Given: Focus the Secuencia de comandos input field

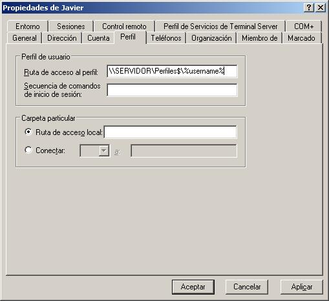Looking at the screenshot, I should tap(172, 90).
